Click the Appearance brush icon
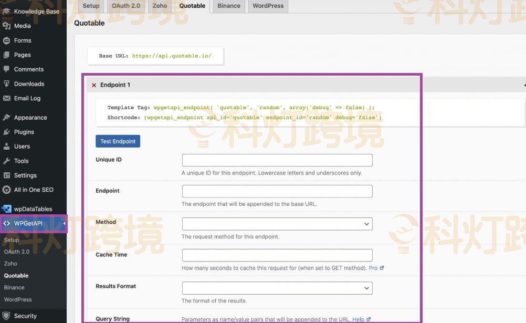The width and height of the screenshot is (526, 323). point(6,118)
